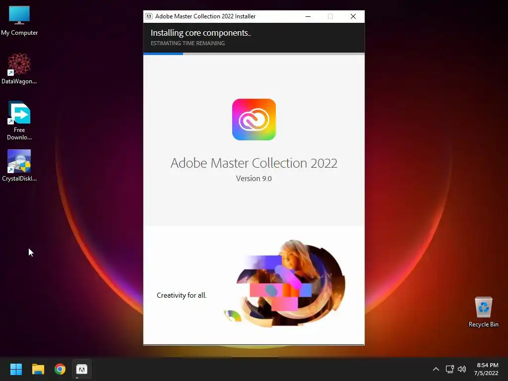Select the Recycle Bin icon
Image resolution: width=508 pixels, height=381 pixels.
[483, 312]
